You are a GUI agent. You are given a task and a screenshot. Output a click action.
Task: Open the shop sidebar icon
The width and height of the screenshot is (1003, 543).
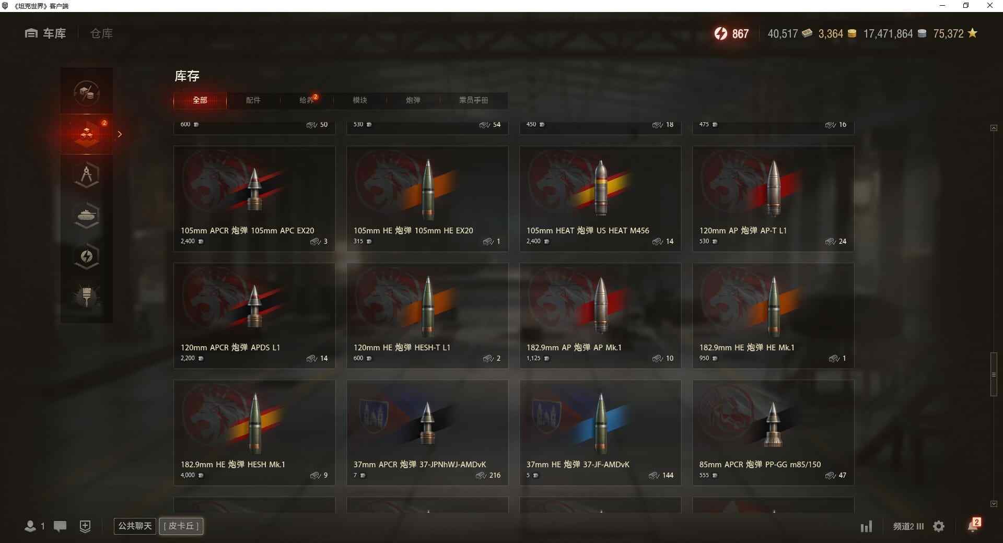[x=87, y=93]
